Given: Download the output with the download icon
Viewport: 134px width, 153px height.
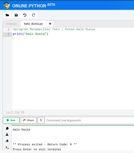Looking at the screenshot, I should pyautogui.click(x=7, y=135).
